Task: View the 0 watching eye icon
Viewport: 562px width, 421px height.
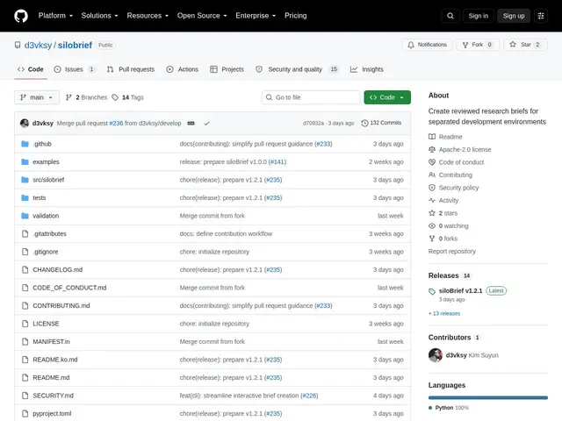Action: coord(432,226)
